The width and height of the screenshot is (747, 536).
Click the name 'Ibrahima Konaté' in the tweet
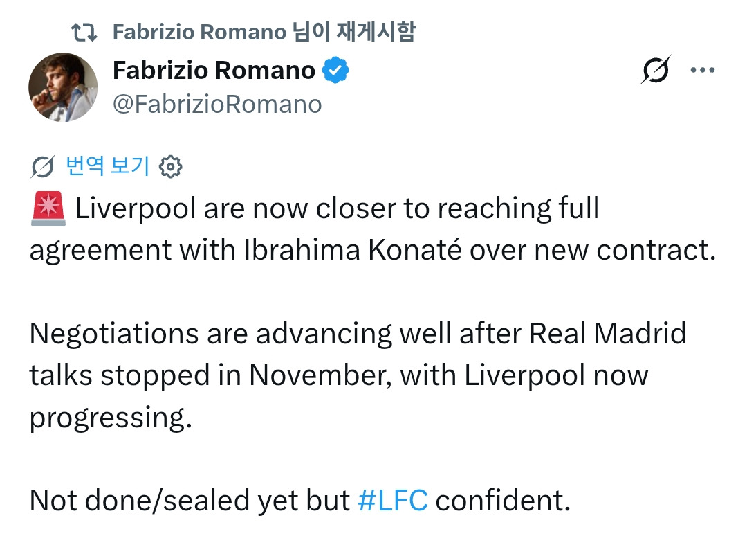(x=353, y=250)
